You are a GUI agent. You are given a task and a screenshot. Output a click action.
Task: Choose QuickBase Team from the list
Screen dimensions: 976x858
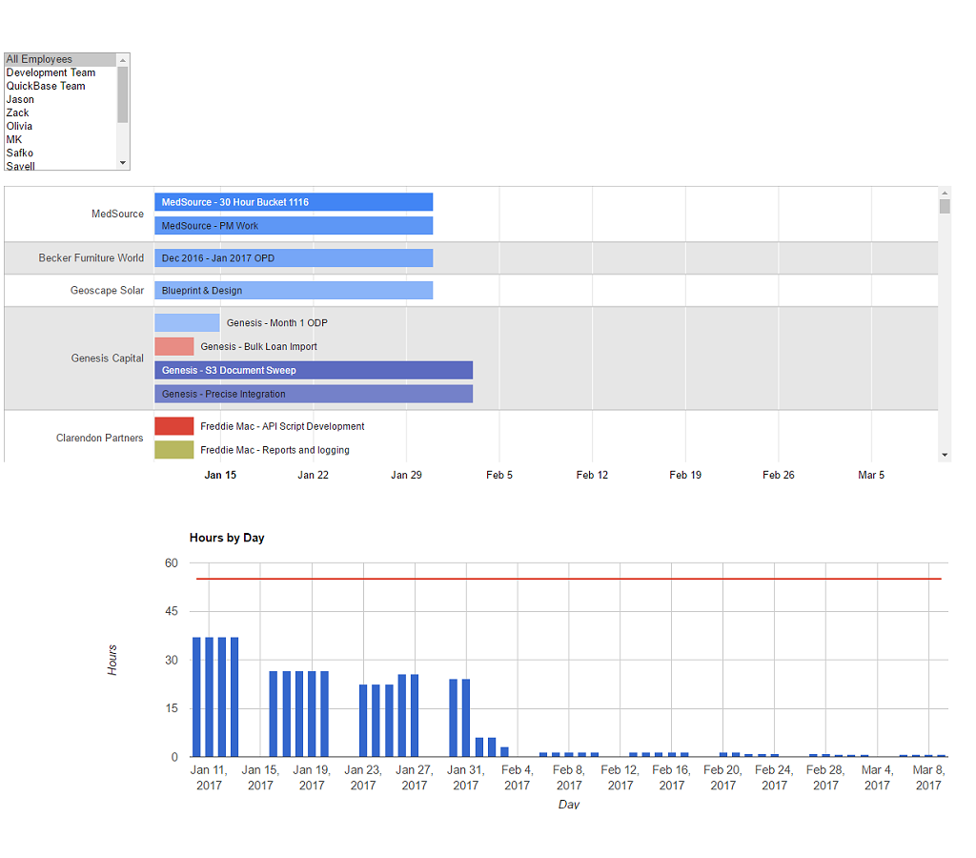[60, 86]
